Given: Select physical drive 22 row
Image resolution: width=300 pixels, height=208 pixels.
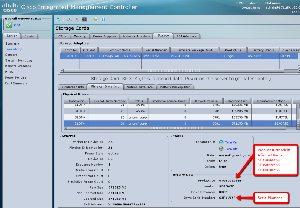Looking at the screenshot, I should (x=180, y=111).
